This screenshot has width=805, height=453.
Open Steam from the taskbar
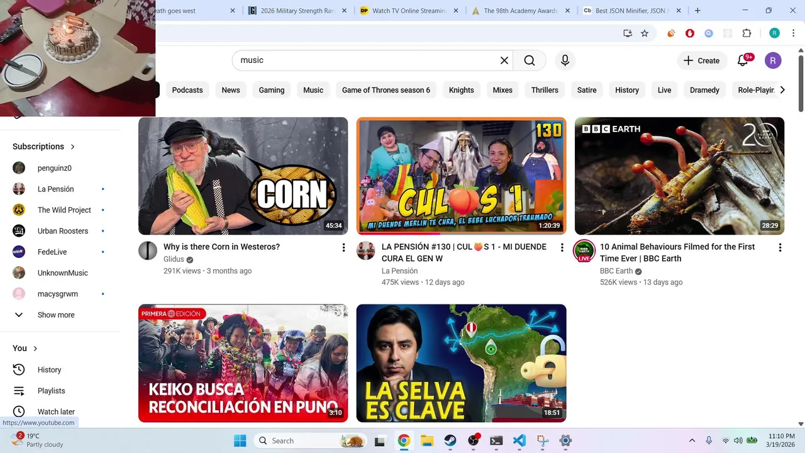pyautogui.click(x=450, y=440)
